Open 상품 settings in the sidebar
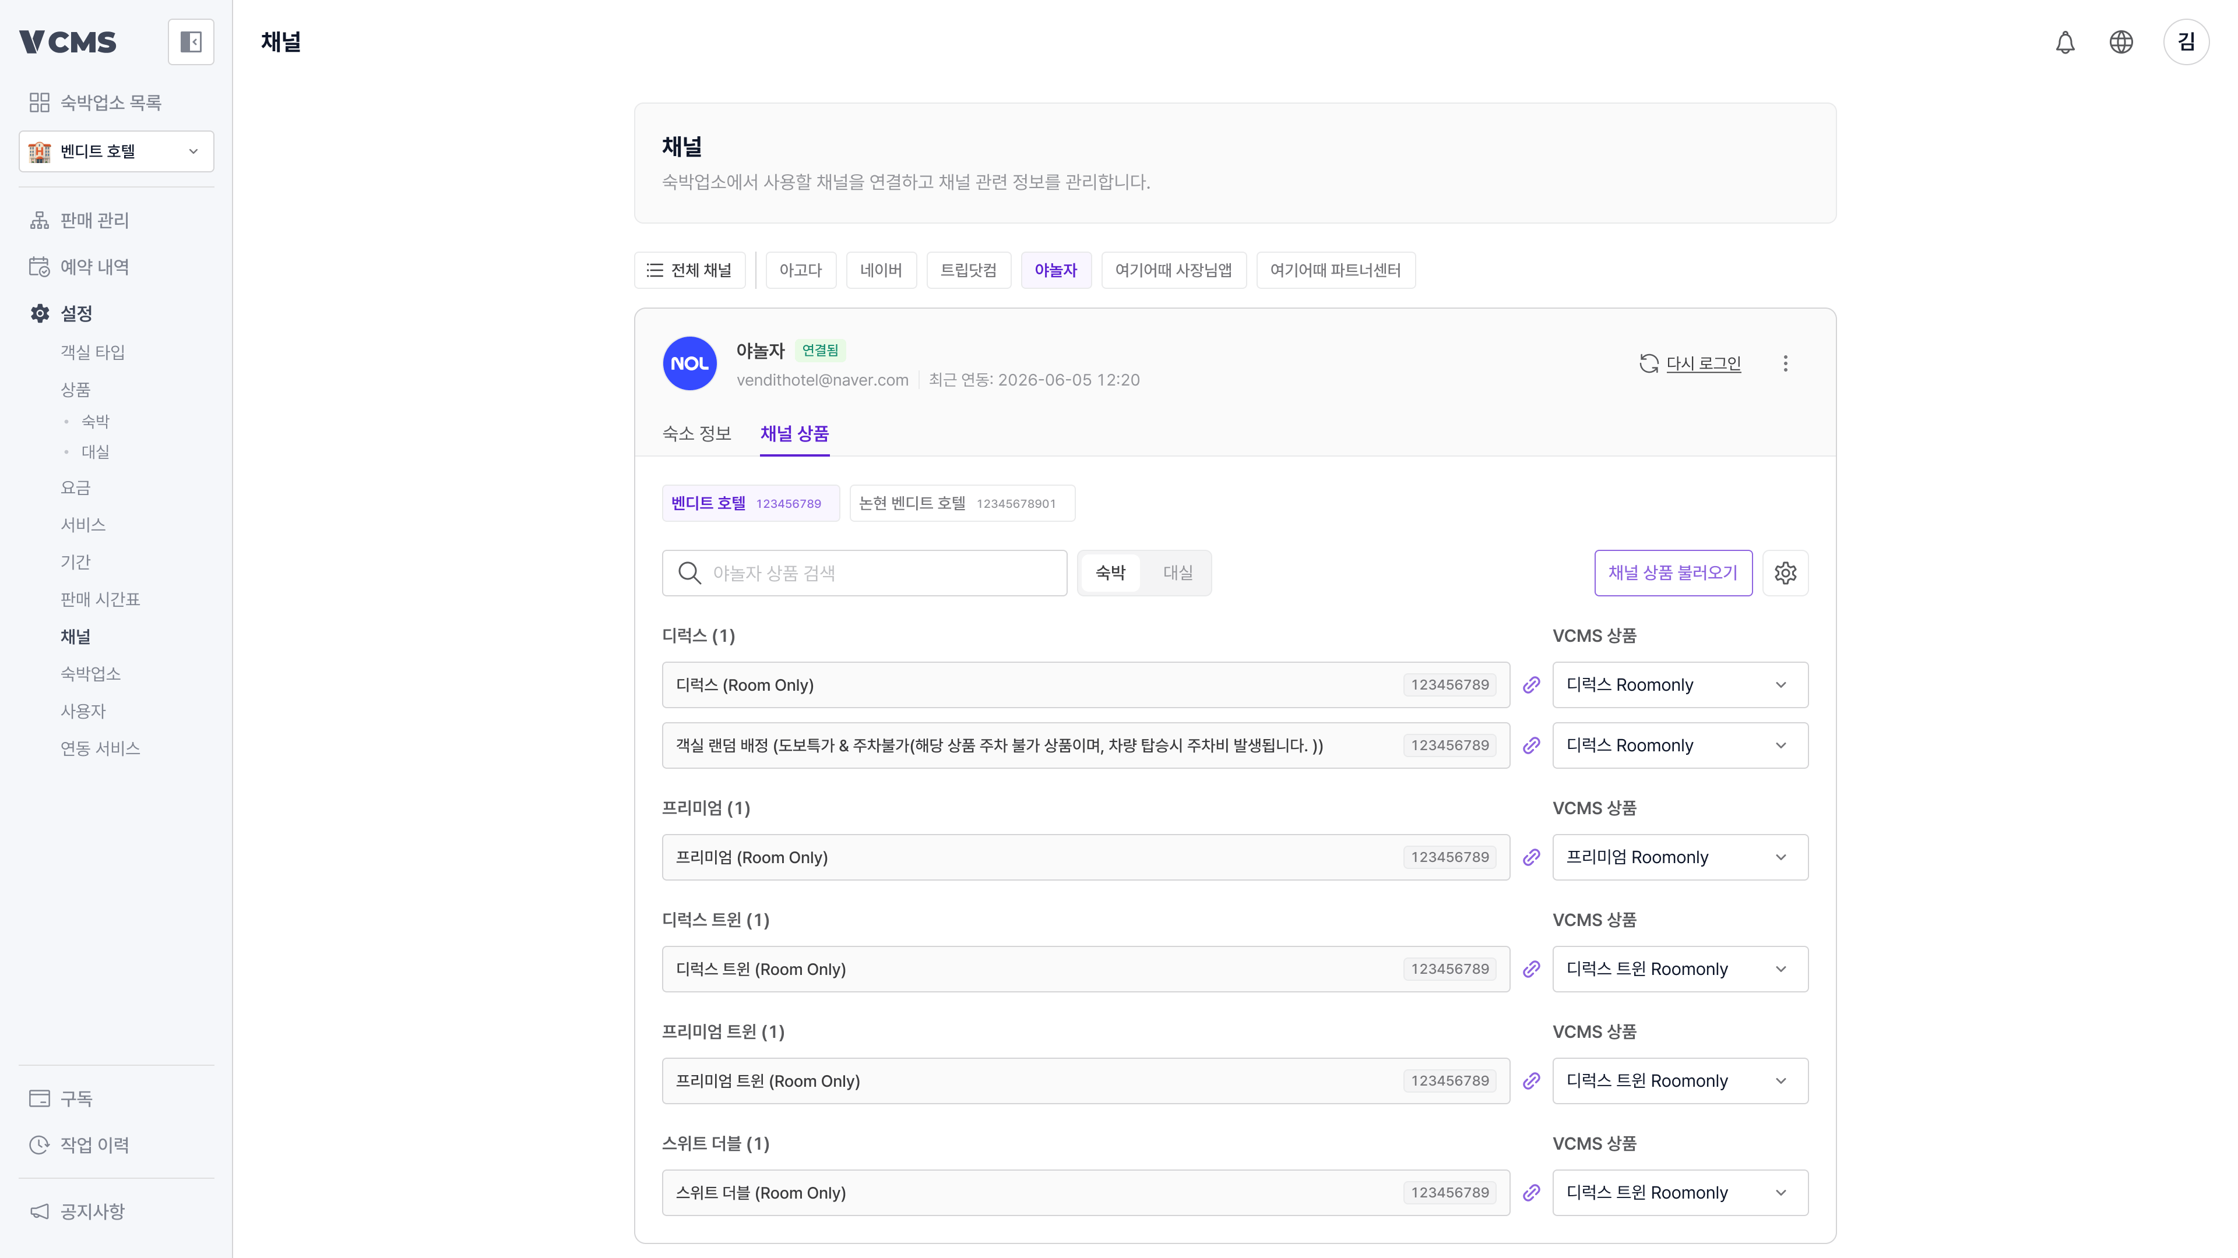 [x=76, y=390]
